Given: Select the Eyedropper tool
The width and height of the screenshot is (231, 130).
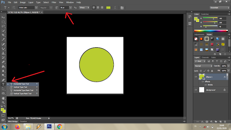Looking at the screenshot, I should click(3, 39).
